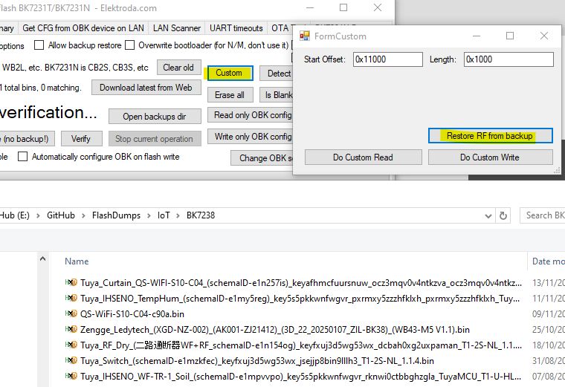
Task: Expand the chevron after Hub (E:) in the path
Action: tap(38, 215)
